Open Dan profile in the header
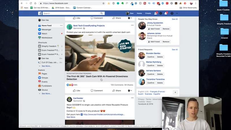The height and width of the screenshot is (130, 231). 130,13
